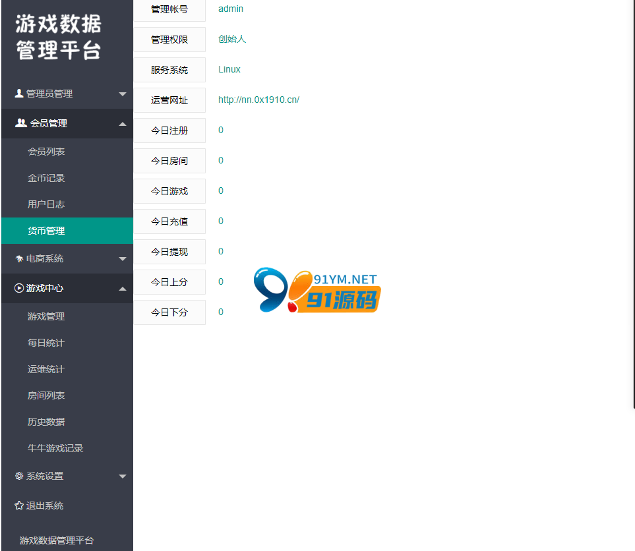Expand the 电商系统 dropdown arrow
The height and width of the screenshot is (551, 635).
[x=122, y=259]
